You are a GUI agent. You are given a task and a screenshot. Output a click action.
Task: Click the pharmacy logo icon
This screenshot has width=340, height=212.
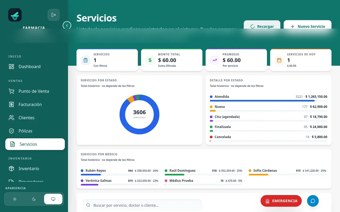pos(15,15)
